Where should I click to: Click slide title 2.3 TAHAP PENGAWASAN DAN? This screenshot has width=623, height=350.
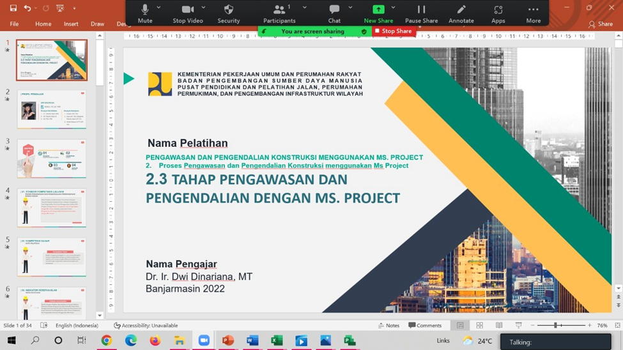247,179
